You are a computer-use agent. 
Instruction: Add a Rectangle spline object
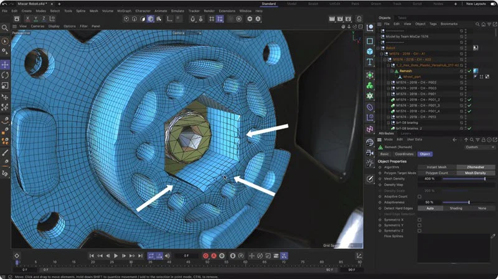370,41
